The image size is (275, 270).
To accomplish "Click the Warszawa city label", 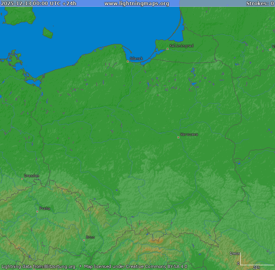I will click(x=189, y=134).
